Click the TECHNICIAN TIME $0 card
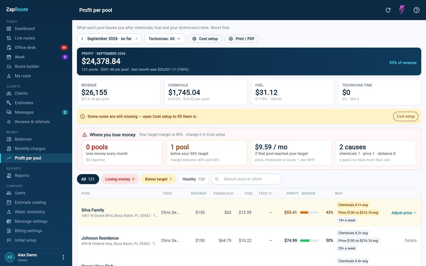The height and width of the screenshot is (266, 426). point(379,92)
